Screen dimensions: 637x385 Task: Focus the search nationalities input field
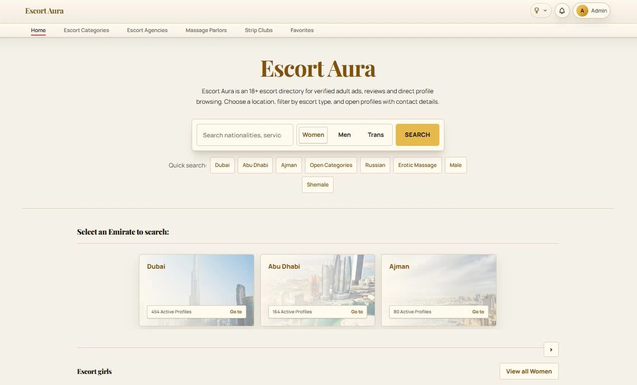[x=245, y=135]
